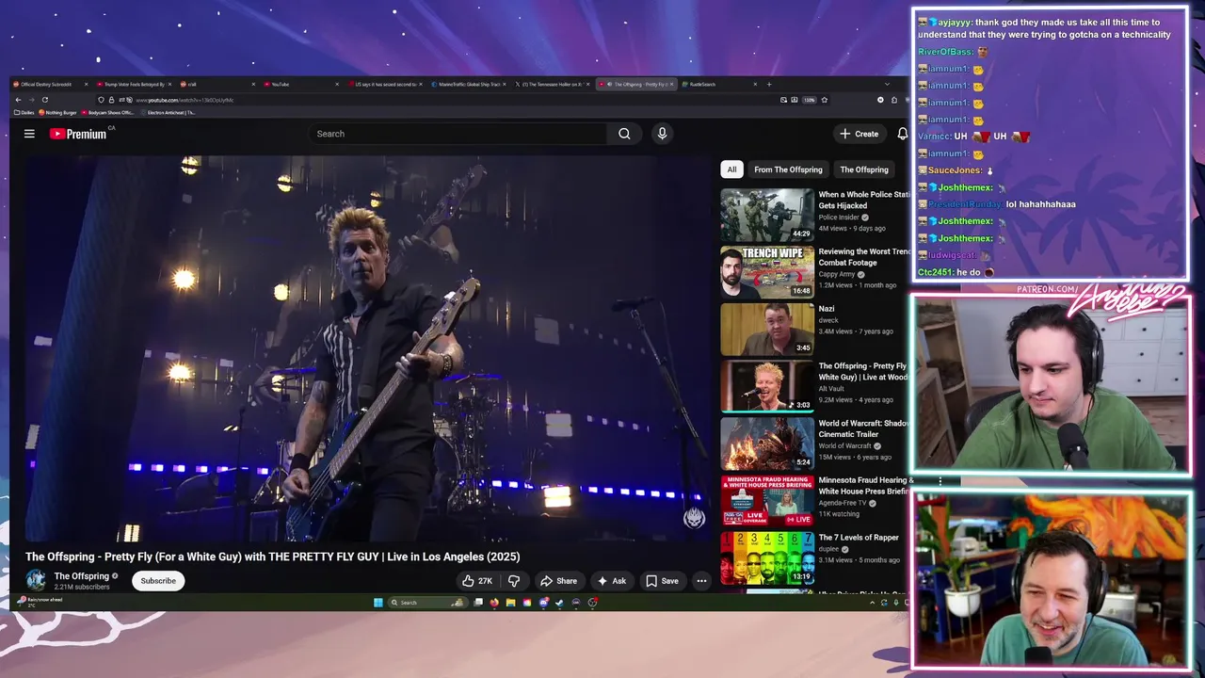This screenshot has height=678, width=1205.
Task: Click The Offspring watermark in video corner
Action: pyautogui.click(x=694, y=519)
